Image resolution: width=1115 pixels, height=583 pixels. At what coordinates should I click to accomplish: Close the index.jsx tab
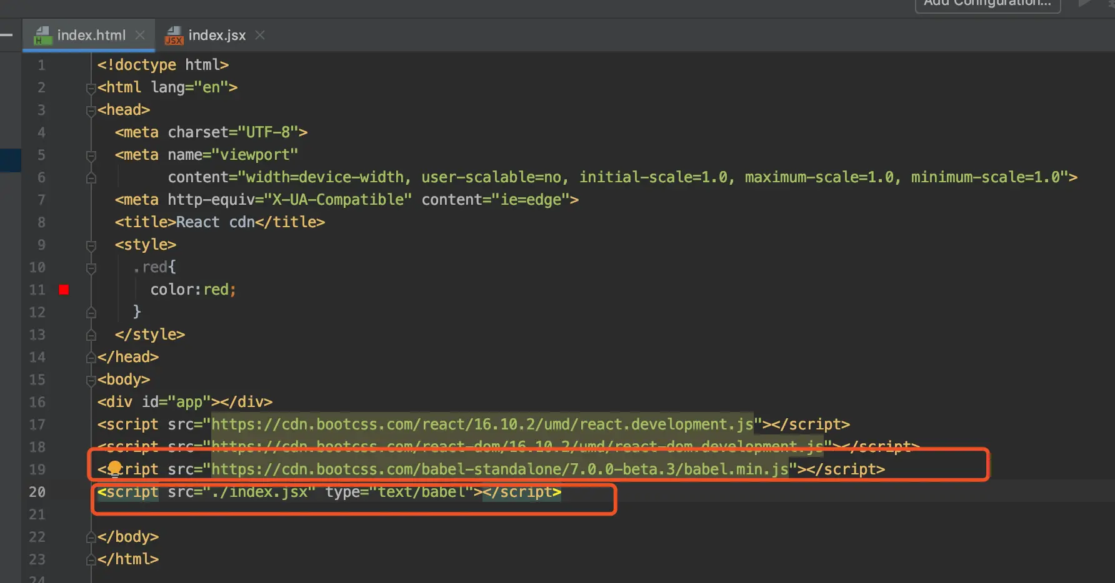point(260,36)
